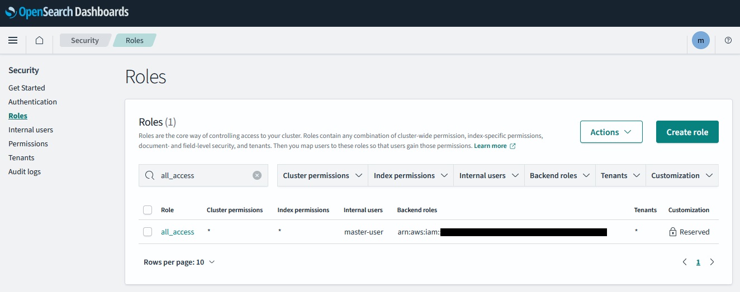Viewport: 740px width, 292px height.
Task: Click the Backend roles column header
Action: click(417, 210)
